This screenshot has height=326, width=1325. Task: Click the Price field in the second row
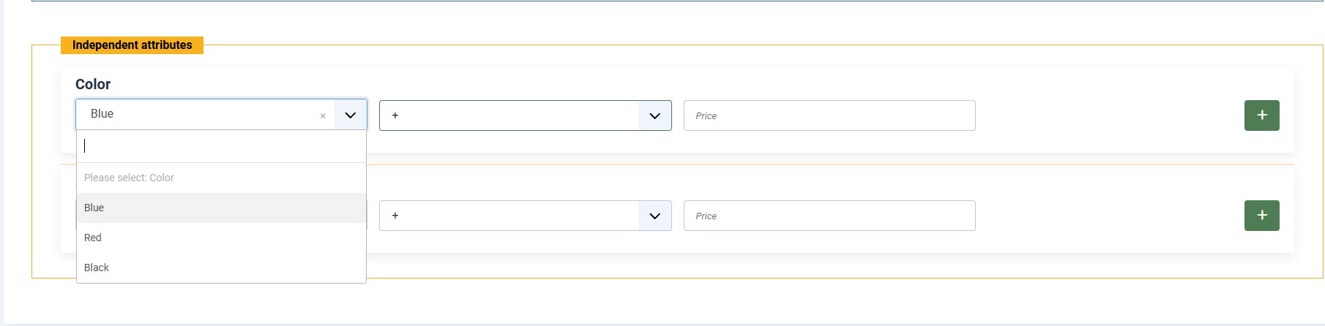[x=829, y=216]
